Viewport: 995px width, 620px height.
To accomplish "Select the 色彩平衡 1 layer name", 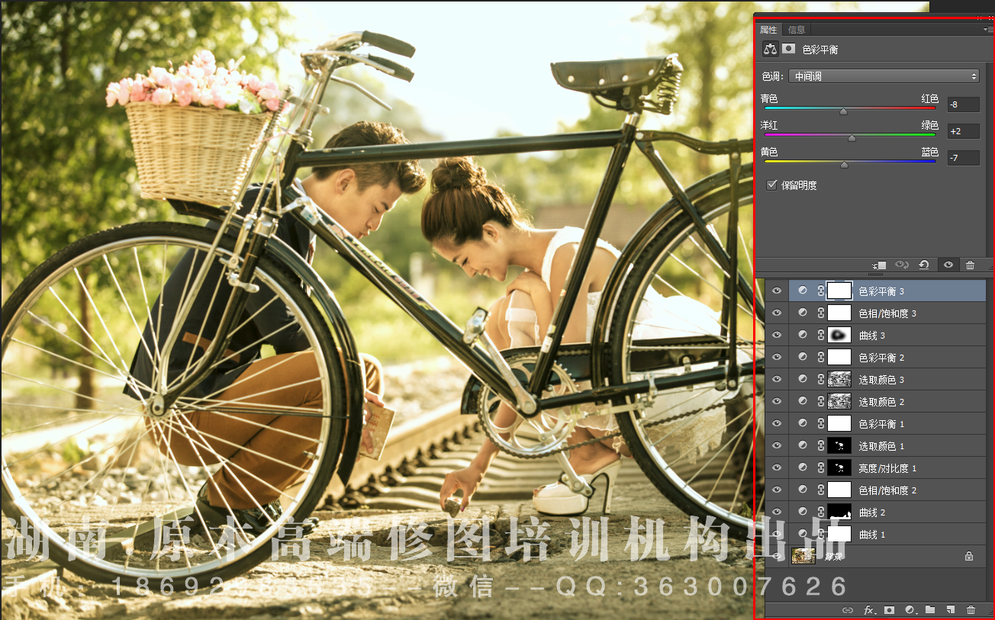I will [881, 424].
